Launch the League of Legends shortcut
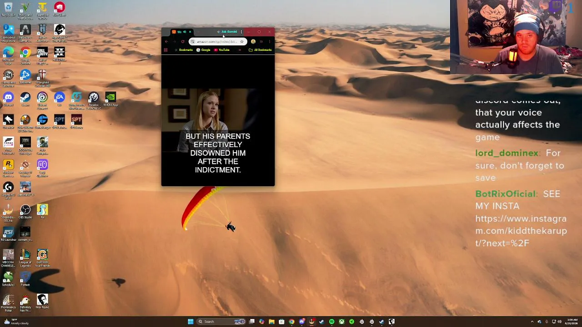The height and width of the screenshot is (327, 582). 25,258
